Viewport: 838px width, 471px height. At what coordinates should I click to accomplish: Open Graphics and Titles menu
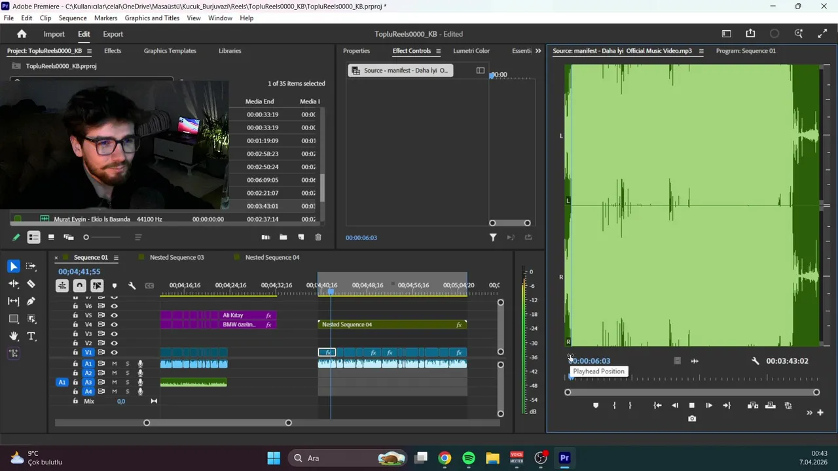[x=152, y=18]
